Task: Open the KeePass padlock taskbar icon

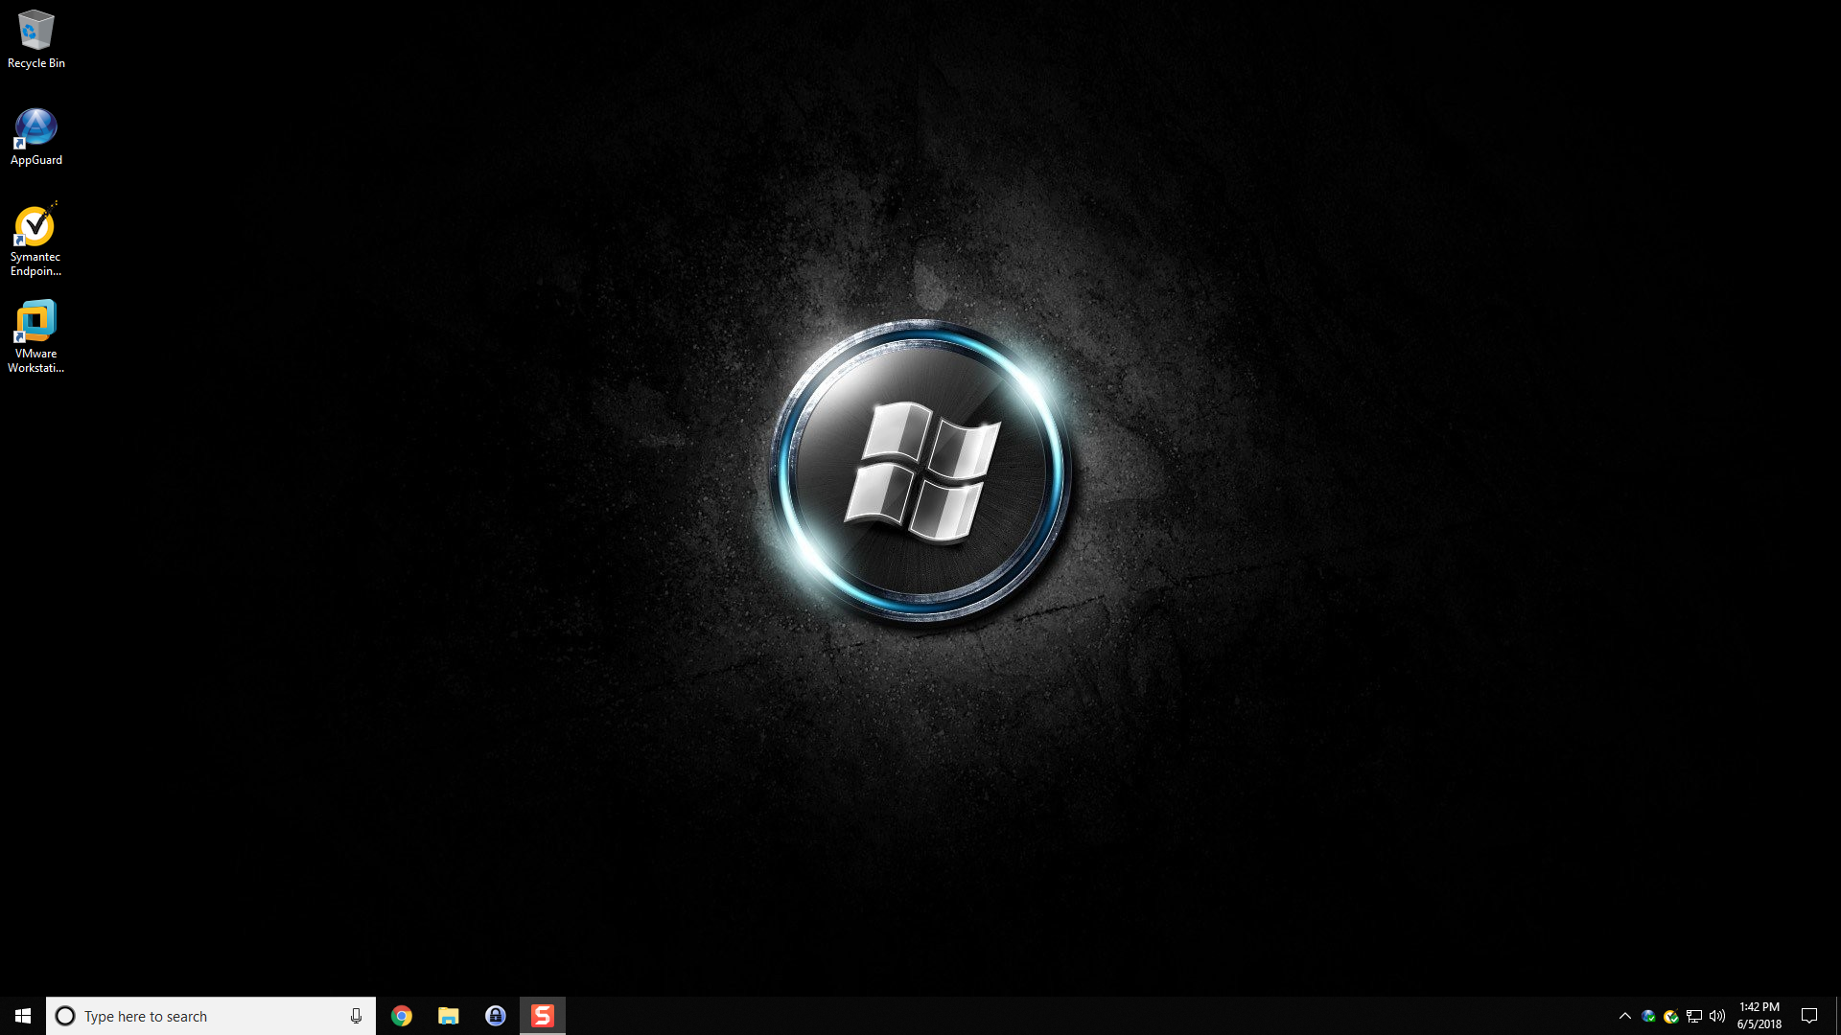Action: tap(496, 1016)
